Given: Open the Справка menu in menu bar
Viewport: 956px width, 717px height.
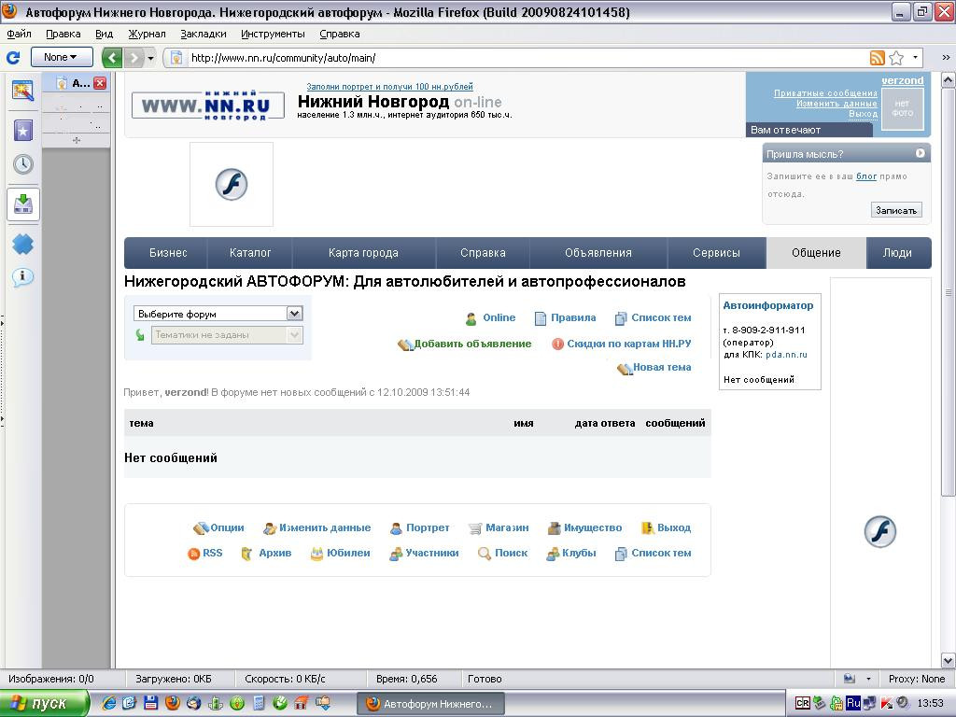Looking at the screenshot, I should pyautogui.click(x=340, y=35).
